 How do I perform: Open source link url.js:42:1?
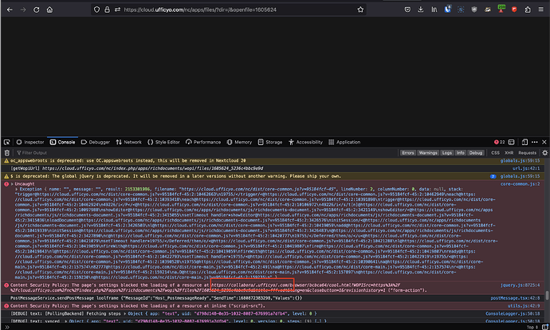(x=526, y=169)
